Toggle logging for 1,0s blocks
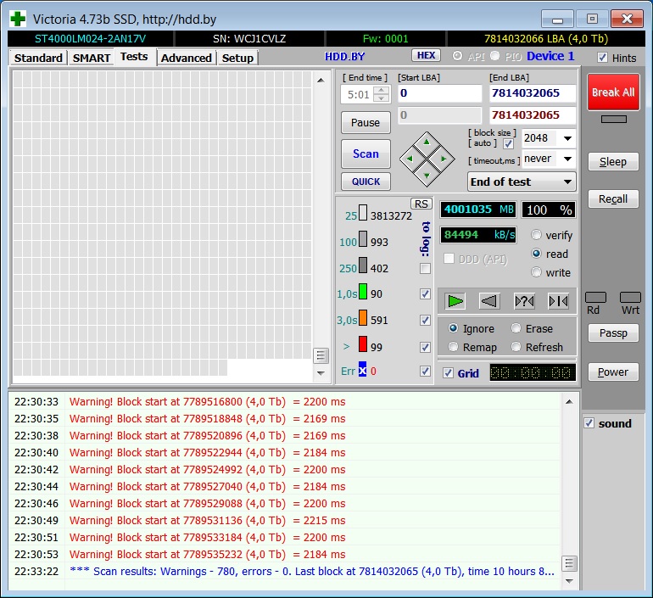 pyautogui.click(x=425, y=294)
